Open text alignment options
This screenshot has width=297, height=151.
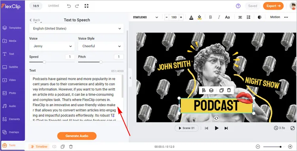click(240, 17)
